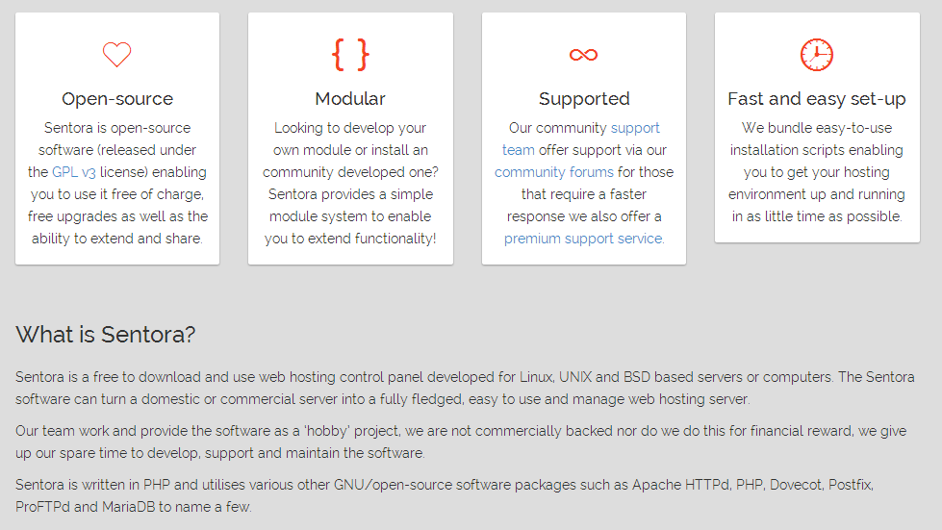Follow the support team link

pyautogui.click(x=580, y=139)
